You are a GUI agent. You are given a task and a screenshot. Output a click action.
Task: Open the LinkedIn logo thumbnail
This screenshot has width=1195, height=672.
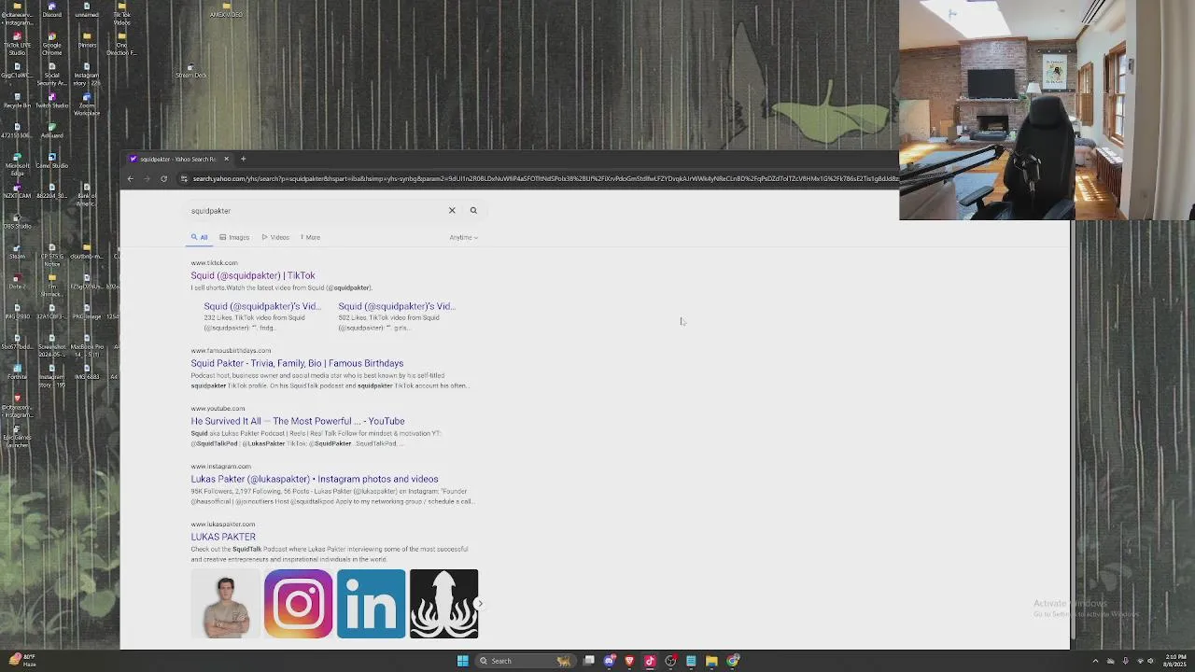click(x=372, y=604)
